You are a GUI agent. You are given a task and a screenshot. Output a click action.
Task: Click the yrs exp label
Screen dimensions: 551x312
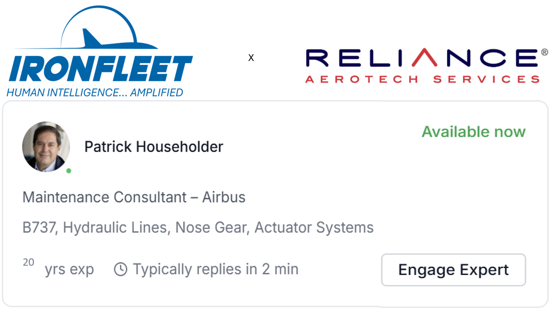(69, 270)
